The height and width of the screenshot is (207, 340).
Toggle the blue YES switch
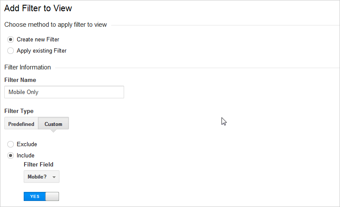[x=41, y=196]
